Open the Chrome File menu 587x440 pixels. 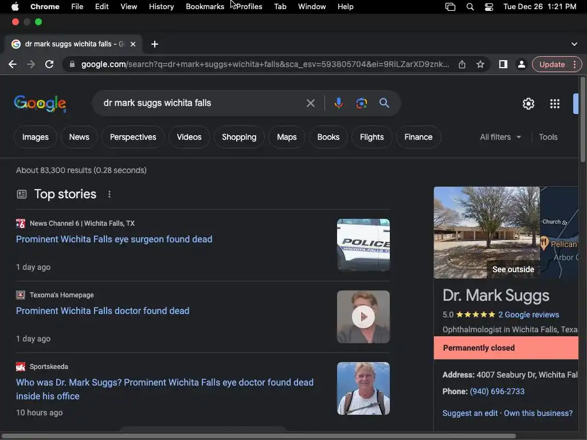coord(77,7)
